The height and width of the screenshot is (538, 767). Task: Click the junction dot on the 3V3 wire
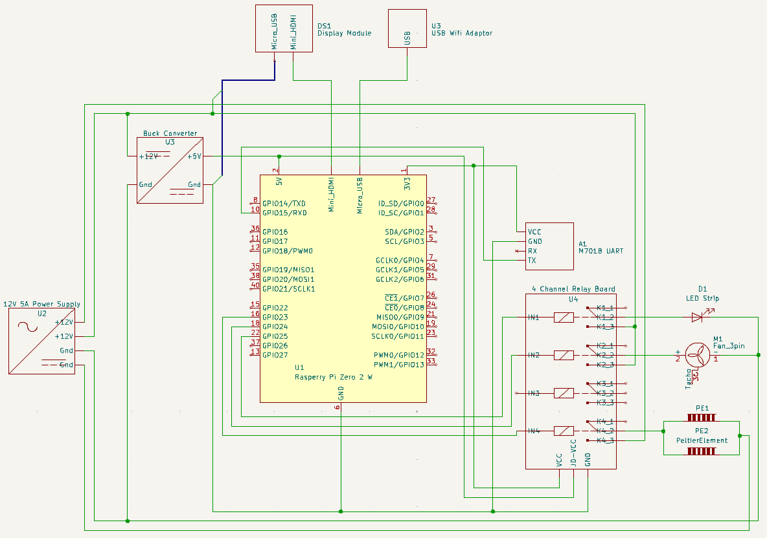point(474,166)
